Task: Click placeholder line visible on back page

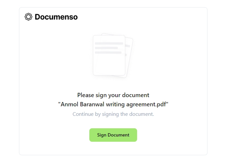Action: click(128, 46)
